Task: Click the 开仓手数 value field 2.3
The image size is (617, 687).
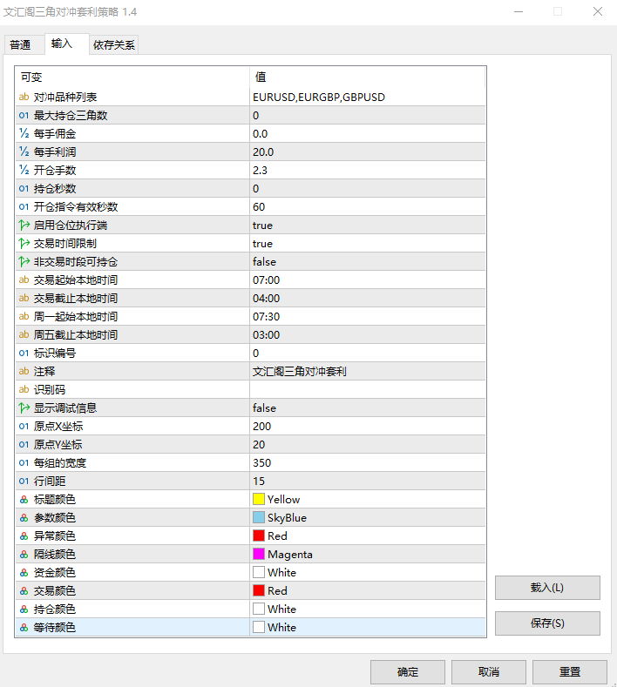Action: point(366,170)
